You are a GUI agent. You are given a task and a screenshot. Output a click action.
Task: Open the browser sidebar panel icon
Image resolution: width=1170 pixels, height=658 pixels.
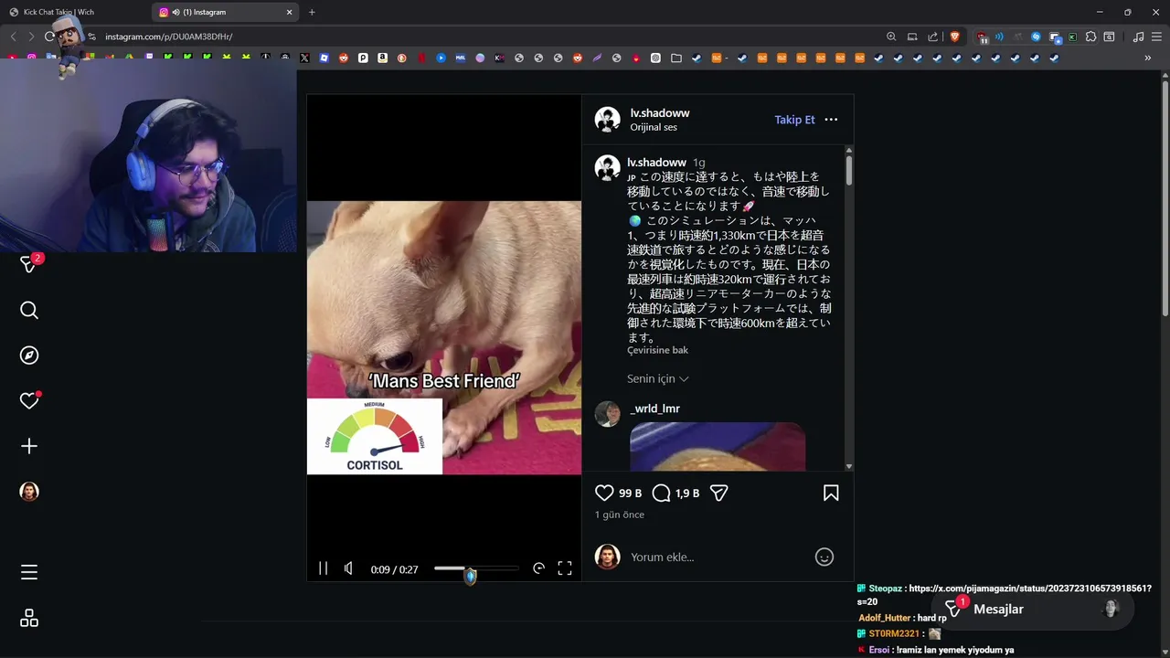[x=1109, y=37]
